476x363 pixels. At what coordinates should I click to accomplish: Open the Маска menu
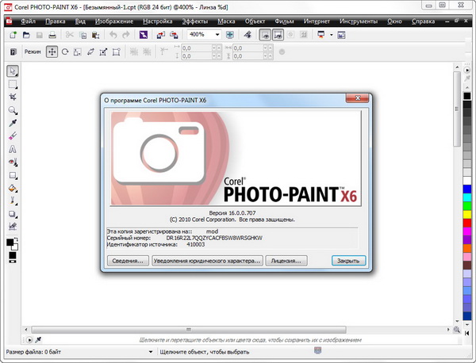(x=225, y=22)
